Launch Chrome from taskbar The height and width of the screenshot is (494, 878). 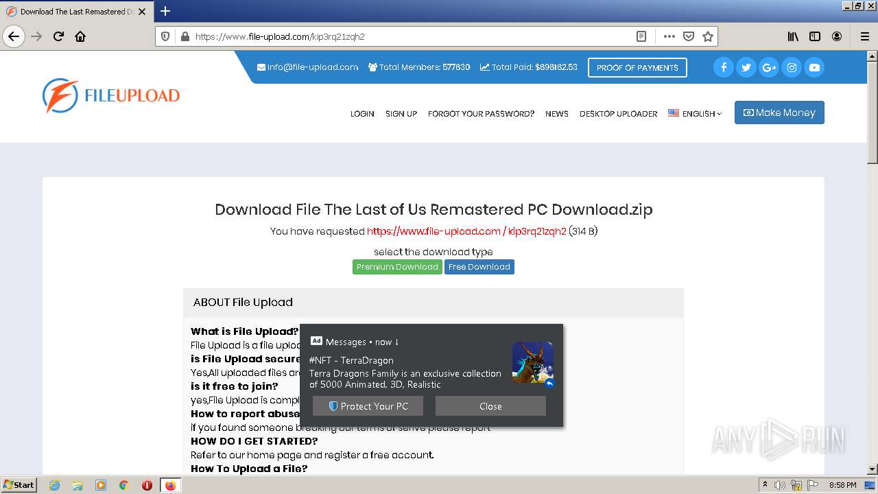point(124,485)
